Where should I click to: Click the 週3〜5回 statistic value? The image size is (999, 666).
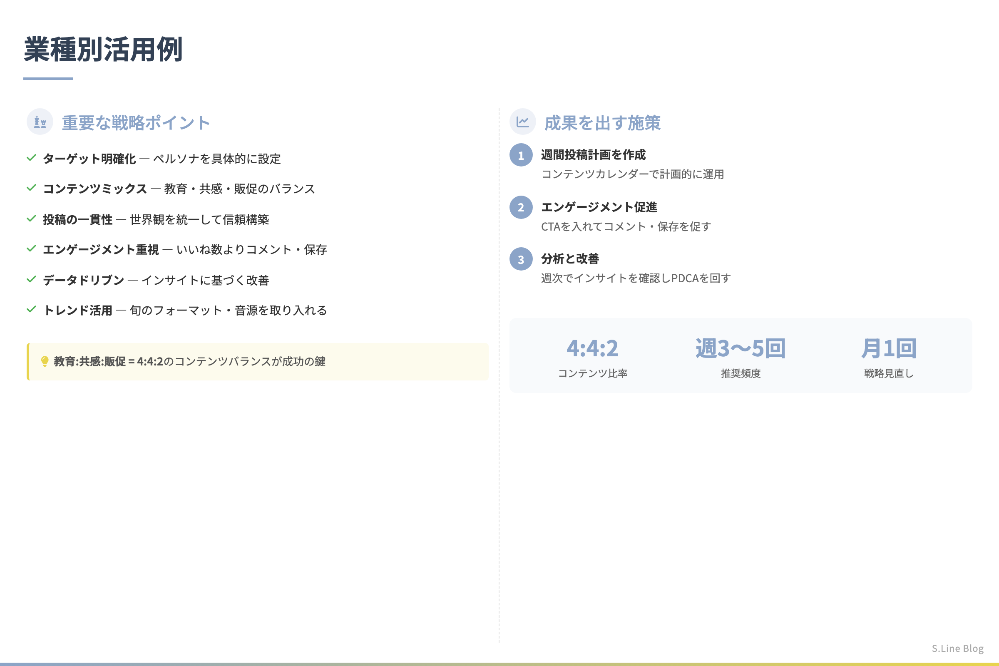pyautogui.click(x=741, y=349)
